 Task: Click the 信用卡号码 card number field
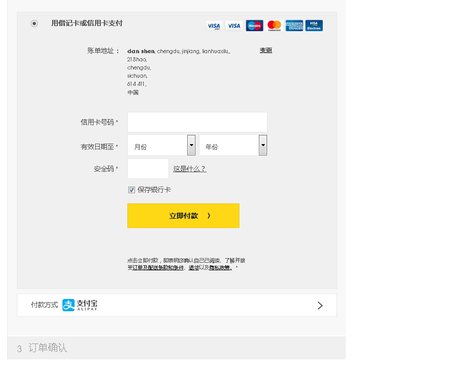pyautogui.click(x=197, y=122)
